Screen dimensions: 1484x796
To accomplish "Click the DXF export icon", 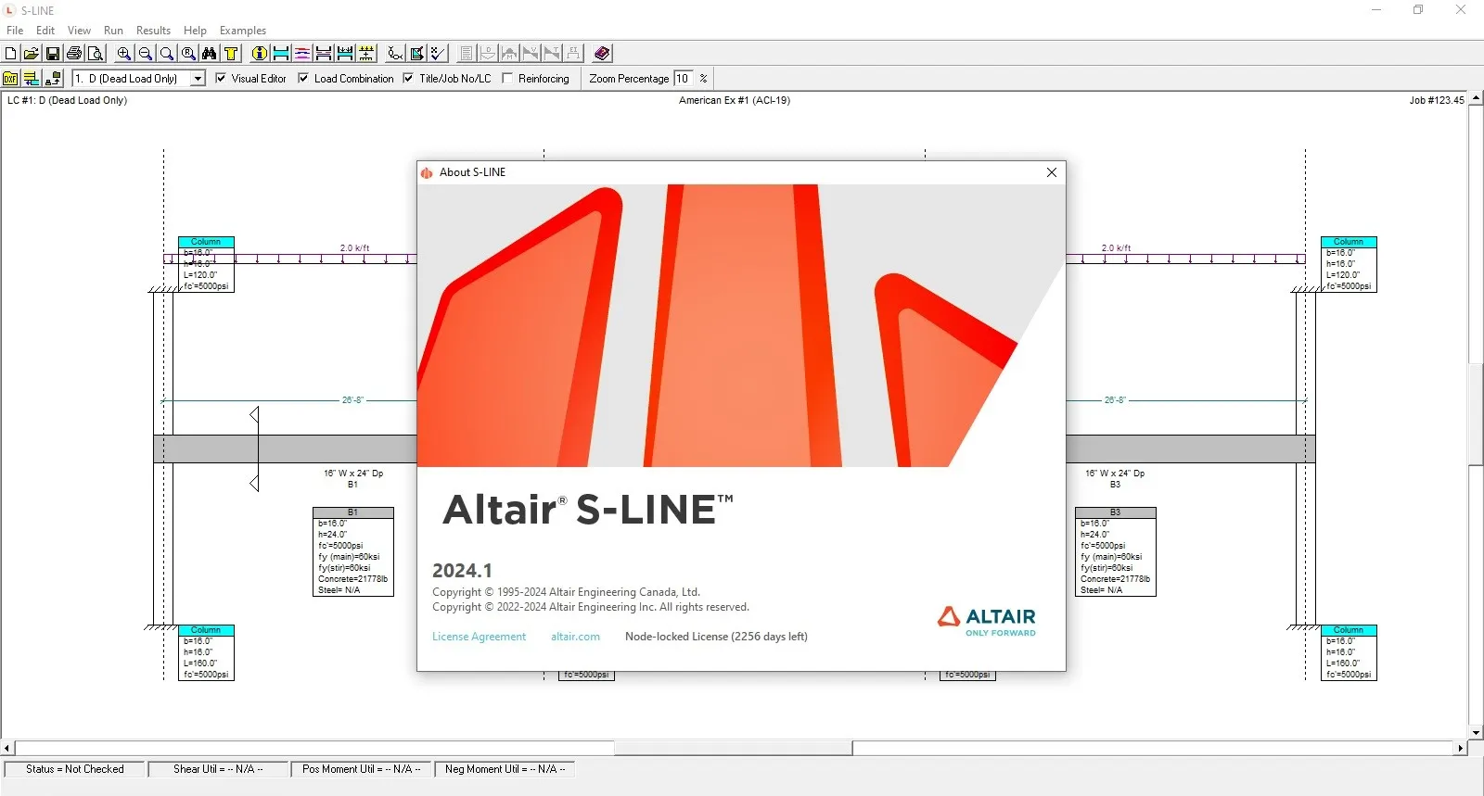I will pos(10,79).
